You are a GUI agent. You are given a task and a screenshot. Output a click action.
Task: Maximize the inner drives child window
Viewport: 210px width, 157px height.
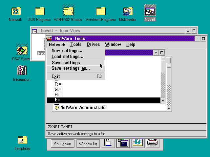click(162, 53)
